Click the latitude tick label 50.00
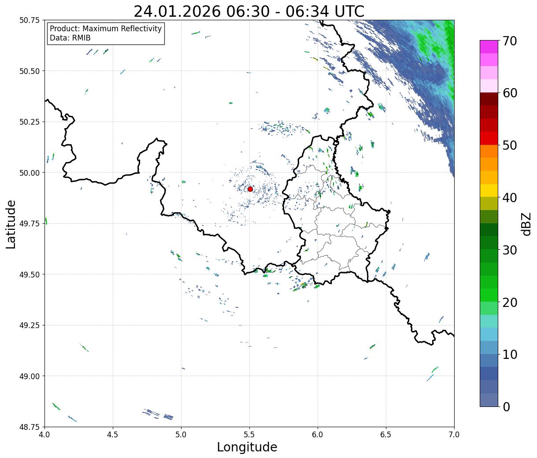Viewport: 537px width, 458px height. (x=29, y=173)
